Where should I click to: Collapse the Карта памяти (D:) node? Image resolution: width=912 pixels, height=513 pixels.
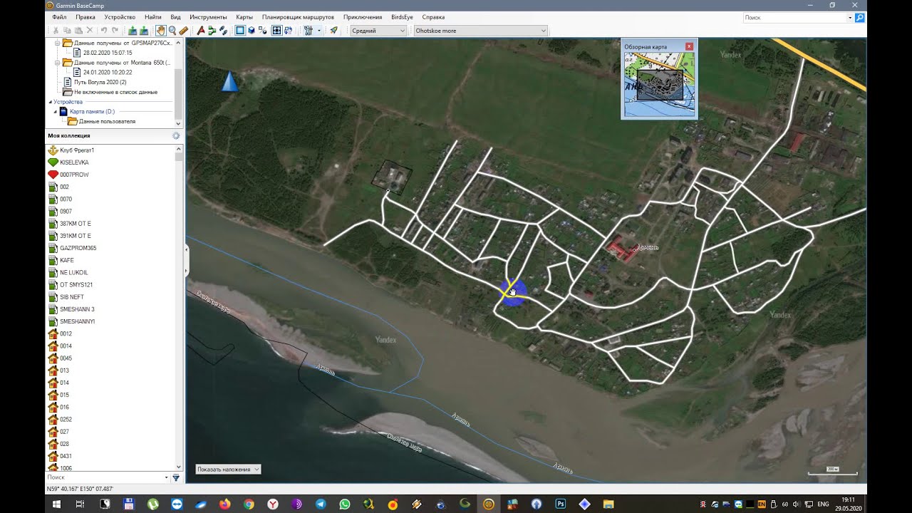[x=56, y=112]
